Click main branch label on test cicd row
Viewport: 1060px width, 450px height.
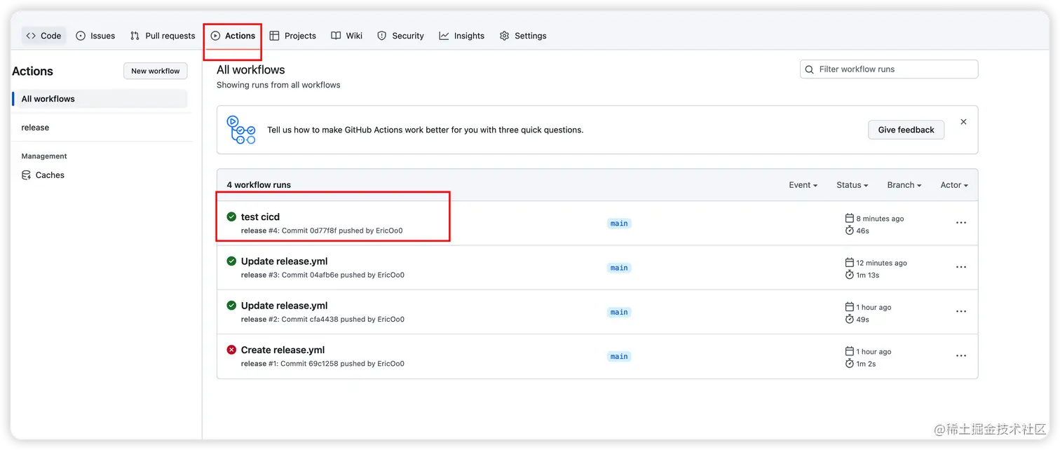[x=619, y=224]
